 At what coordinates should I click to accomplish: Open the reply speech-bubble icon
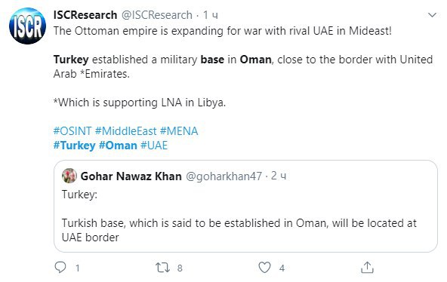[x=60, y=267]
